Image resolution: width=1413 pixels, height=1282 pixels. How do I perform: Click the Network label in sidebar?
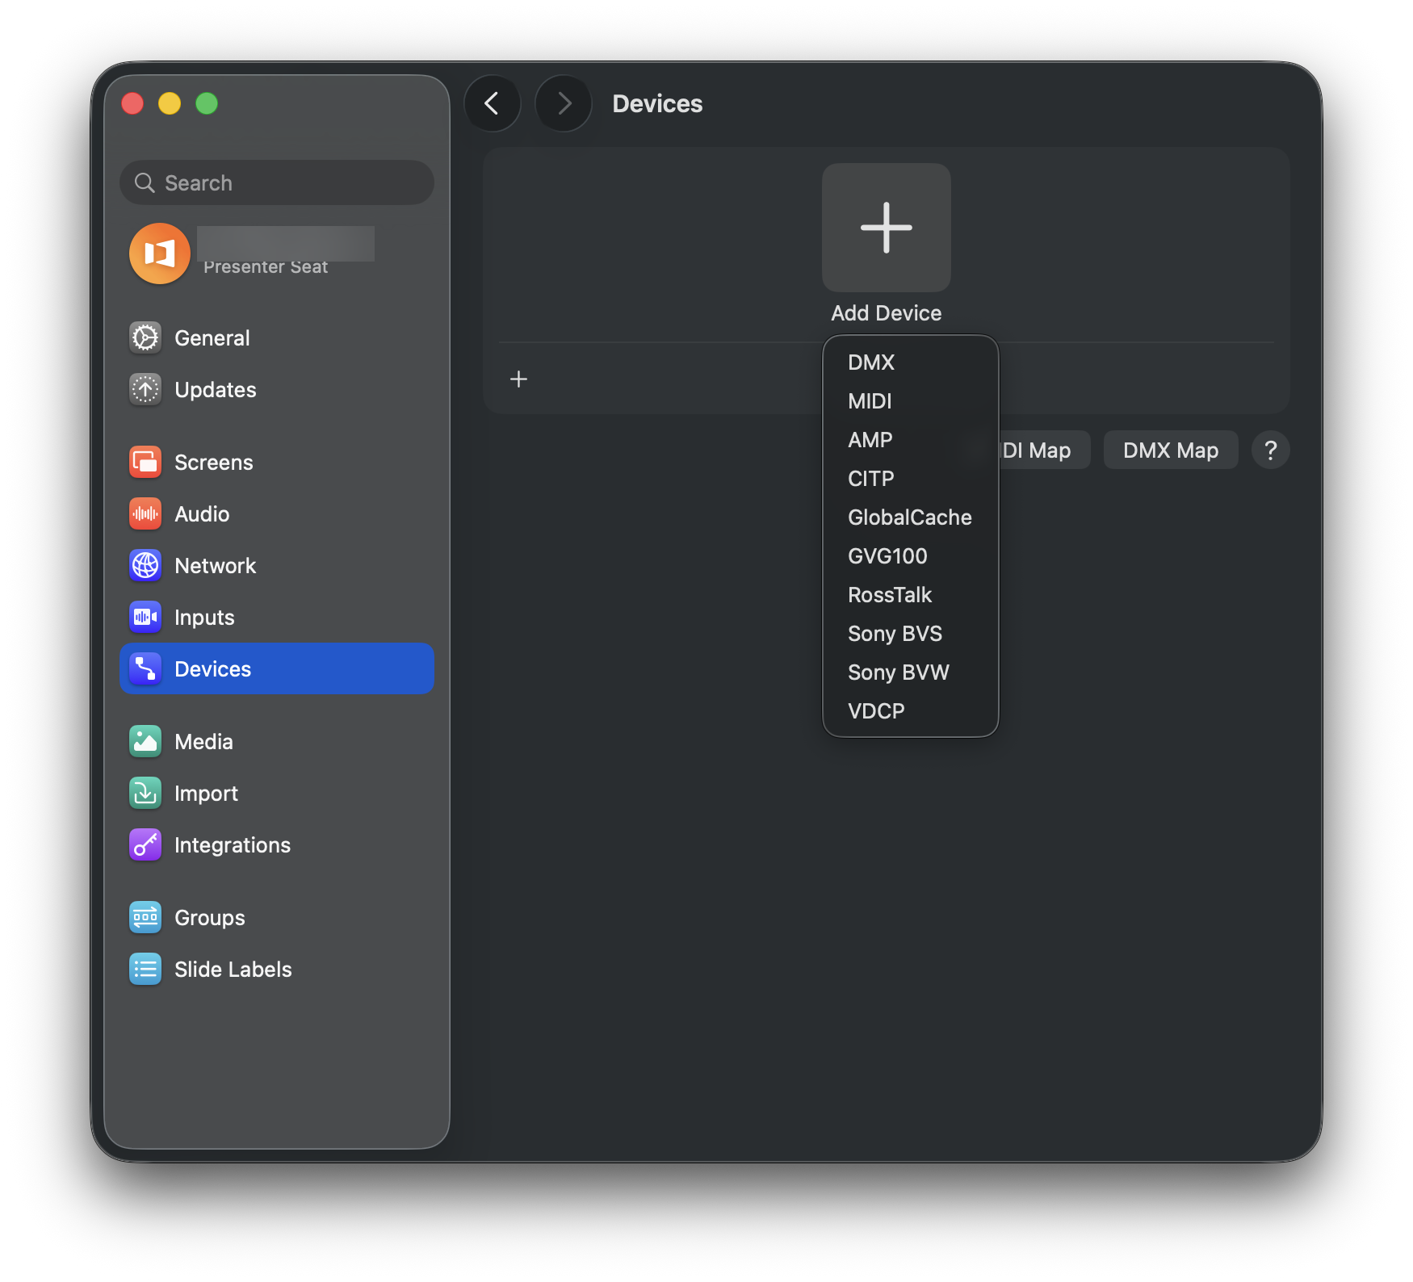point(215,565)
